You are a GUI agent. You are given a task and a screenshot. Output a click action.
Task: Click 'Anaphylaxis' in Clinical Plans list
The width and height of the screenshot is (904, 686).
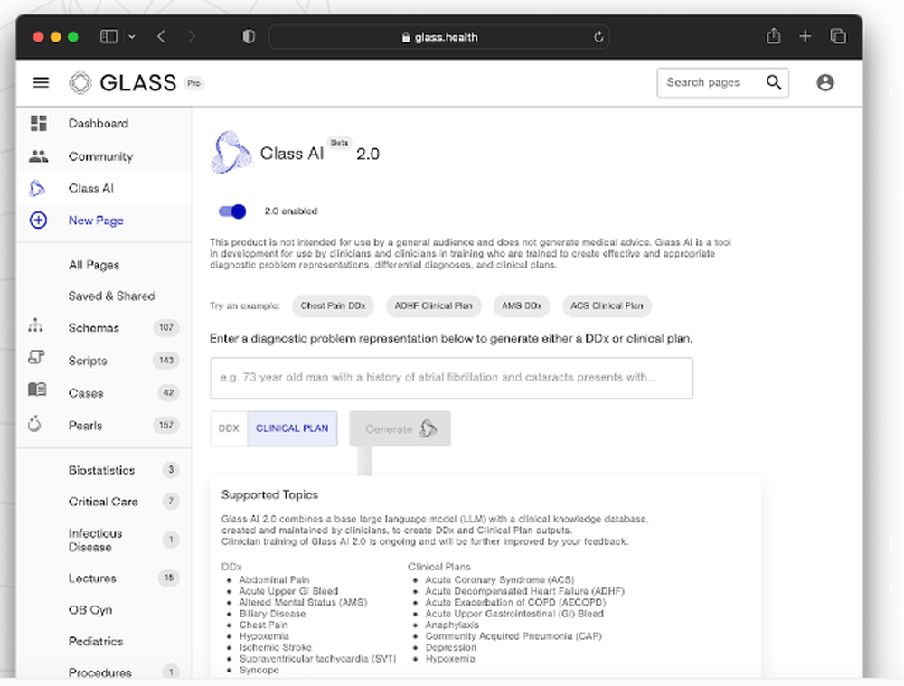[452, 625]
